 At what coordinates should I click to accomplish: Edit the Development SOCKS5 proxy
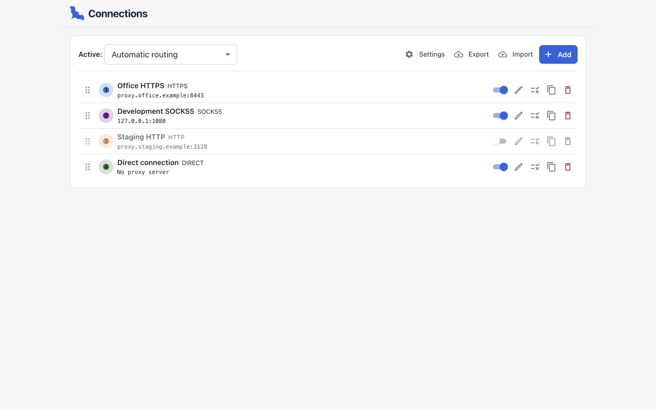coord(519,116)
